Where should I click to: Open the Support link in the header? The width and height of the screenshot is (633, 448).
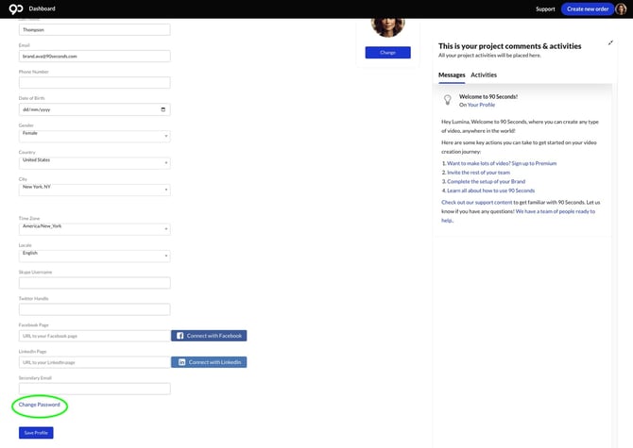point(545,8)
